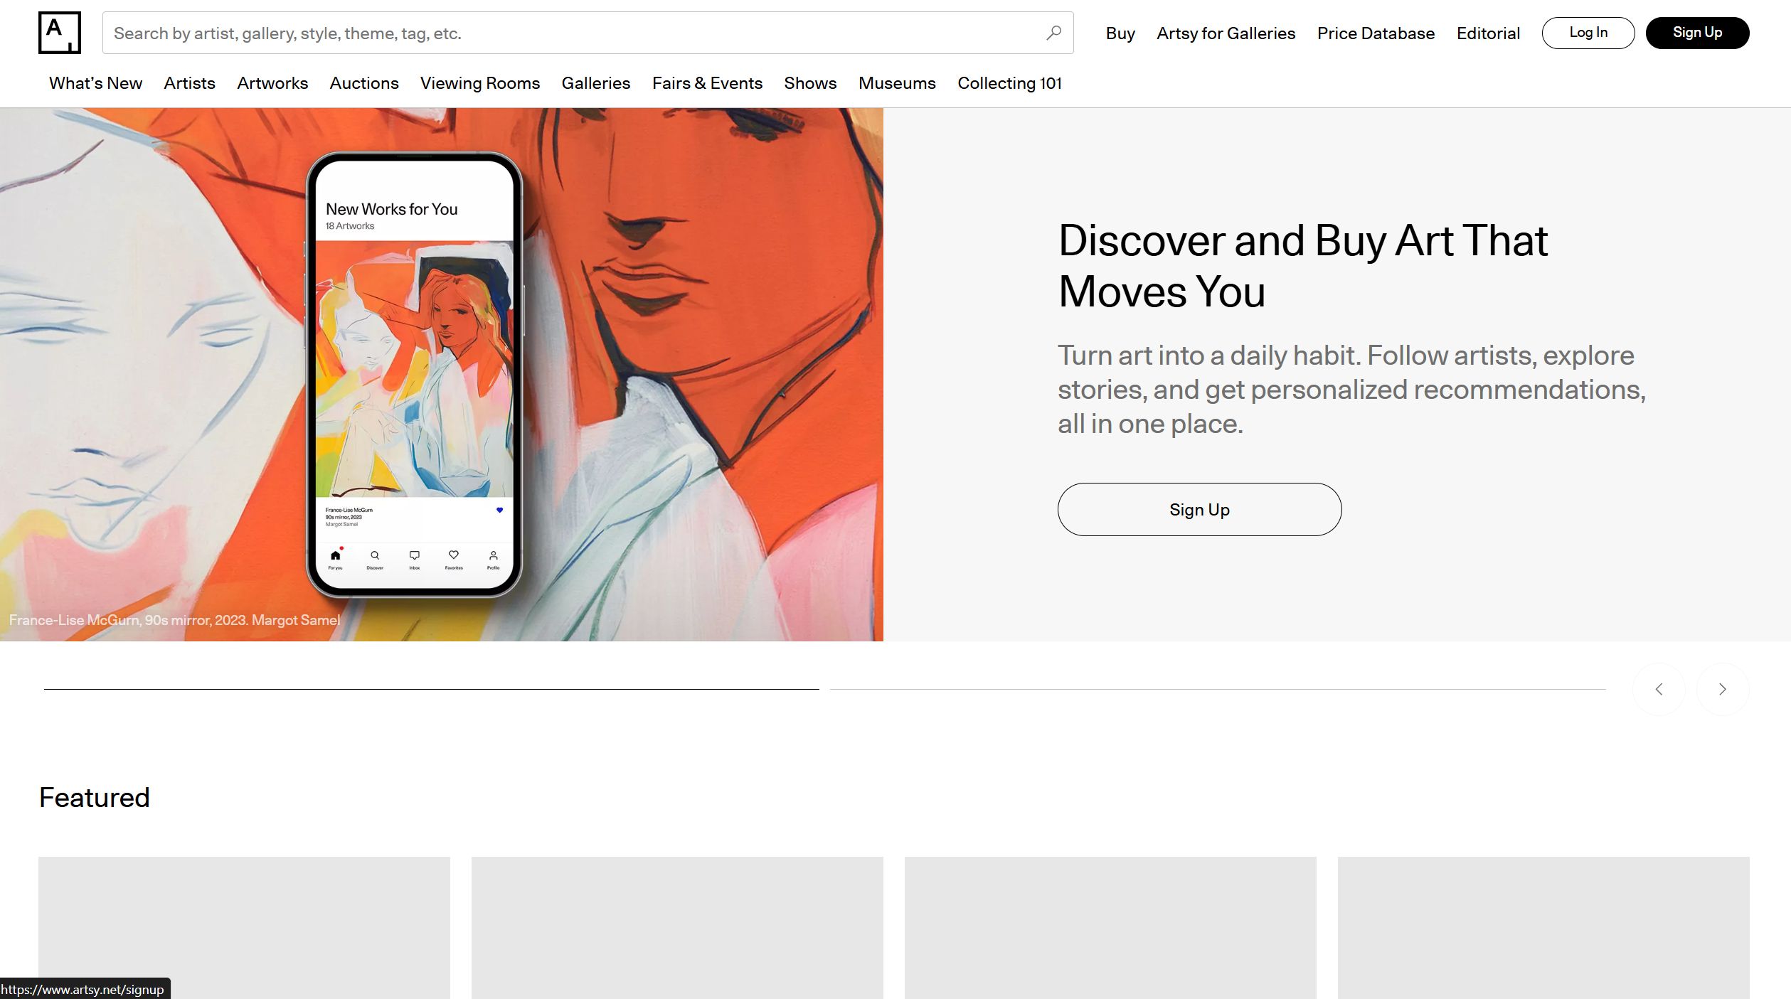Open Artsy for Galleries link
Image resolution: width=1791 pixels, height=999 pixels.
coord(1226,33)
